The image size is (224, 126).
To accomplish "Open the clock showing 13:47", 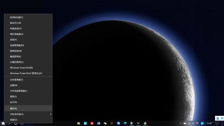I will [x=209, y=123].
